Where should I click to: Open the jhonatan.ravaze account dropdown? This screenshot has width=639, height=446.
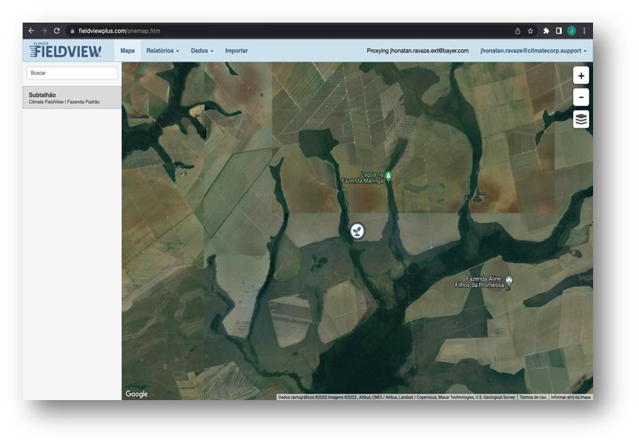533,51
